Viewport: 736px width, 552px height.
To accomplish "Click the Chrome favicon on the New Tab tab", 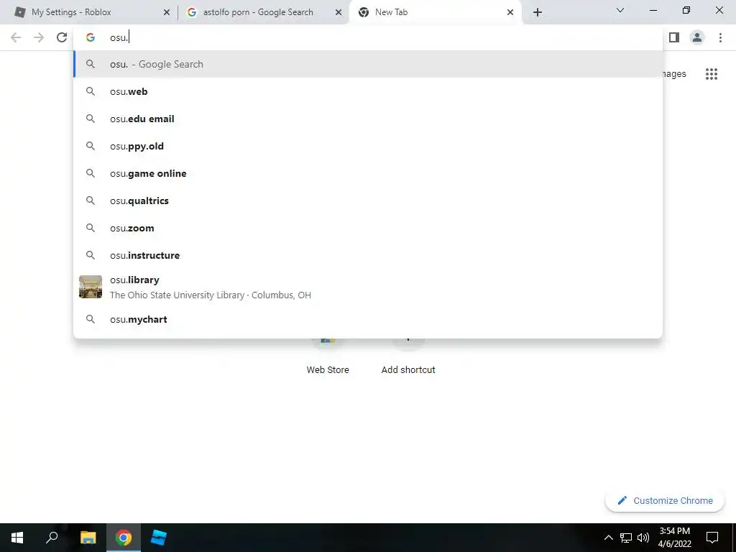I will click(363, 12).
